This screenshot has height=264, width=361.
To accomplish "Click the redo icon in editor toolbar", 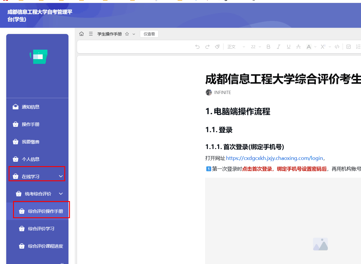I will [207, 47].
